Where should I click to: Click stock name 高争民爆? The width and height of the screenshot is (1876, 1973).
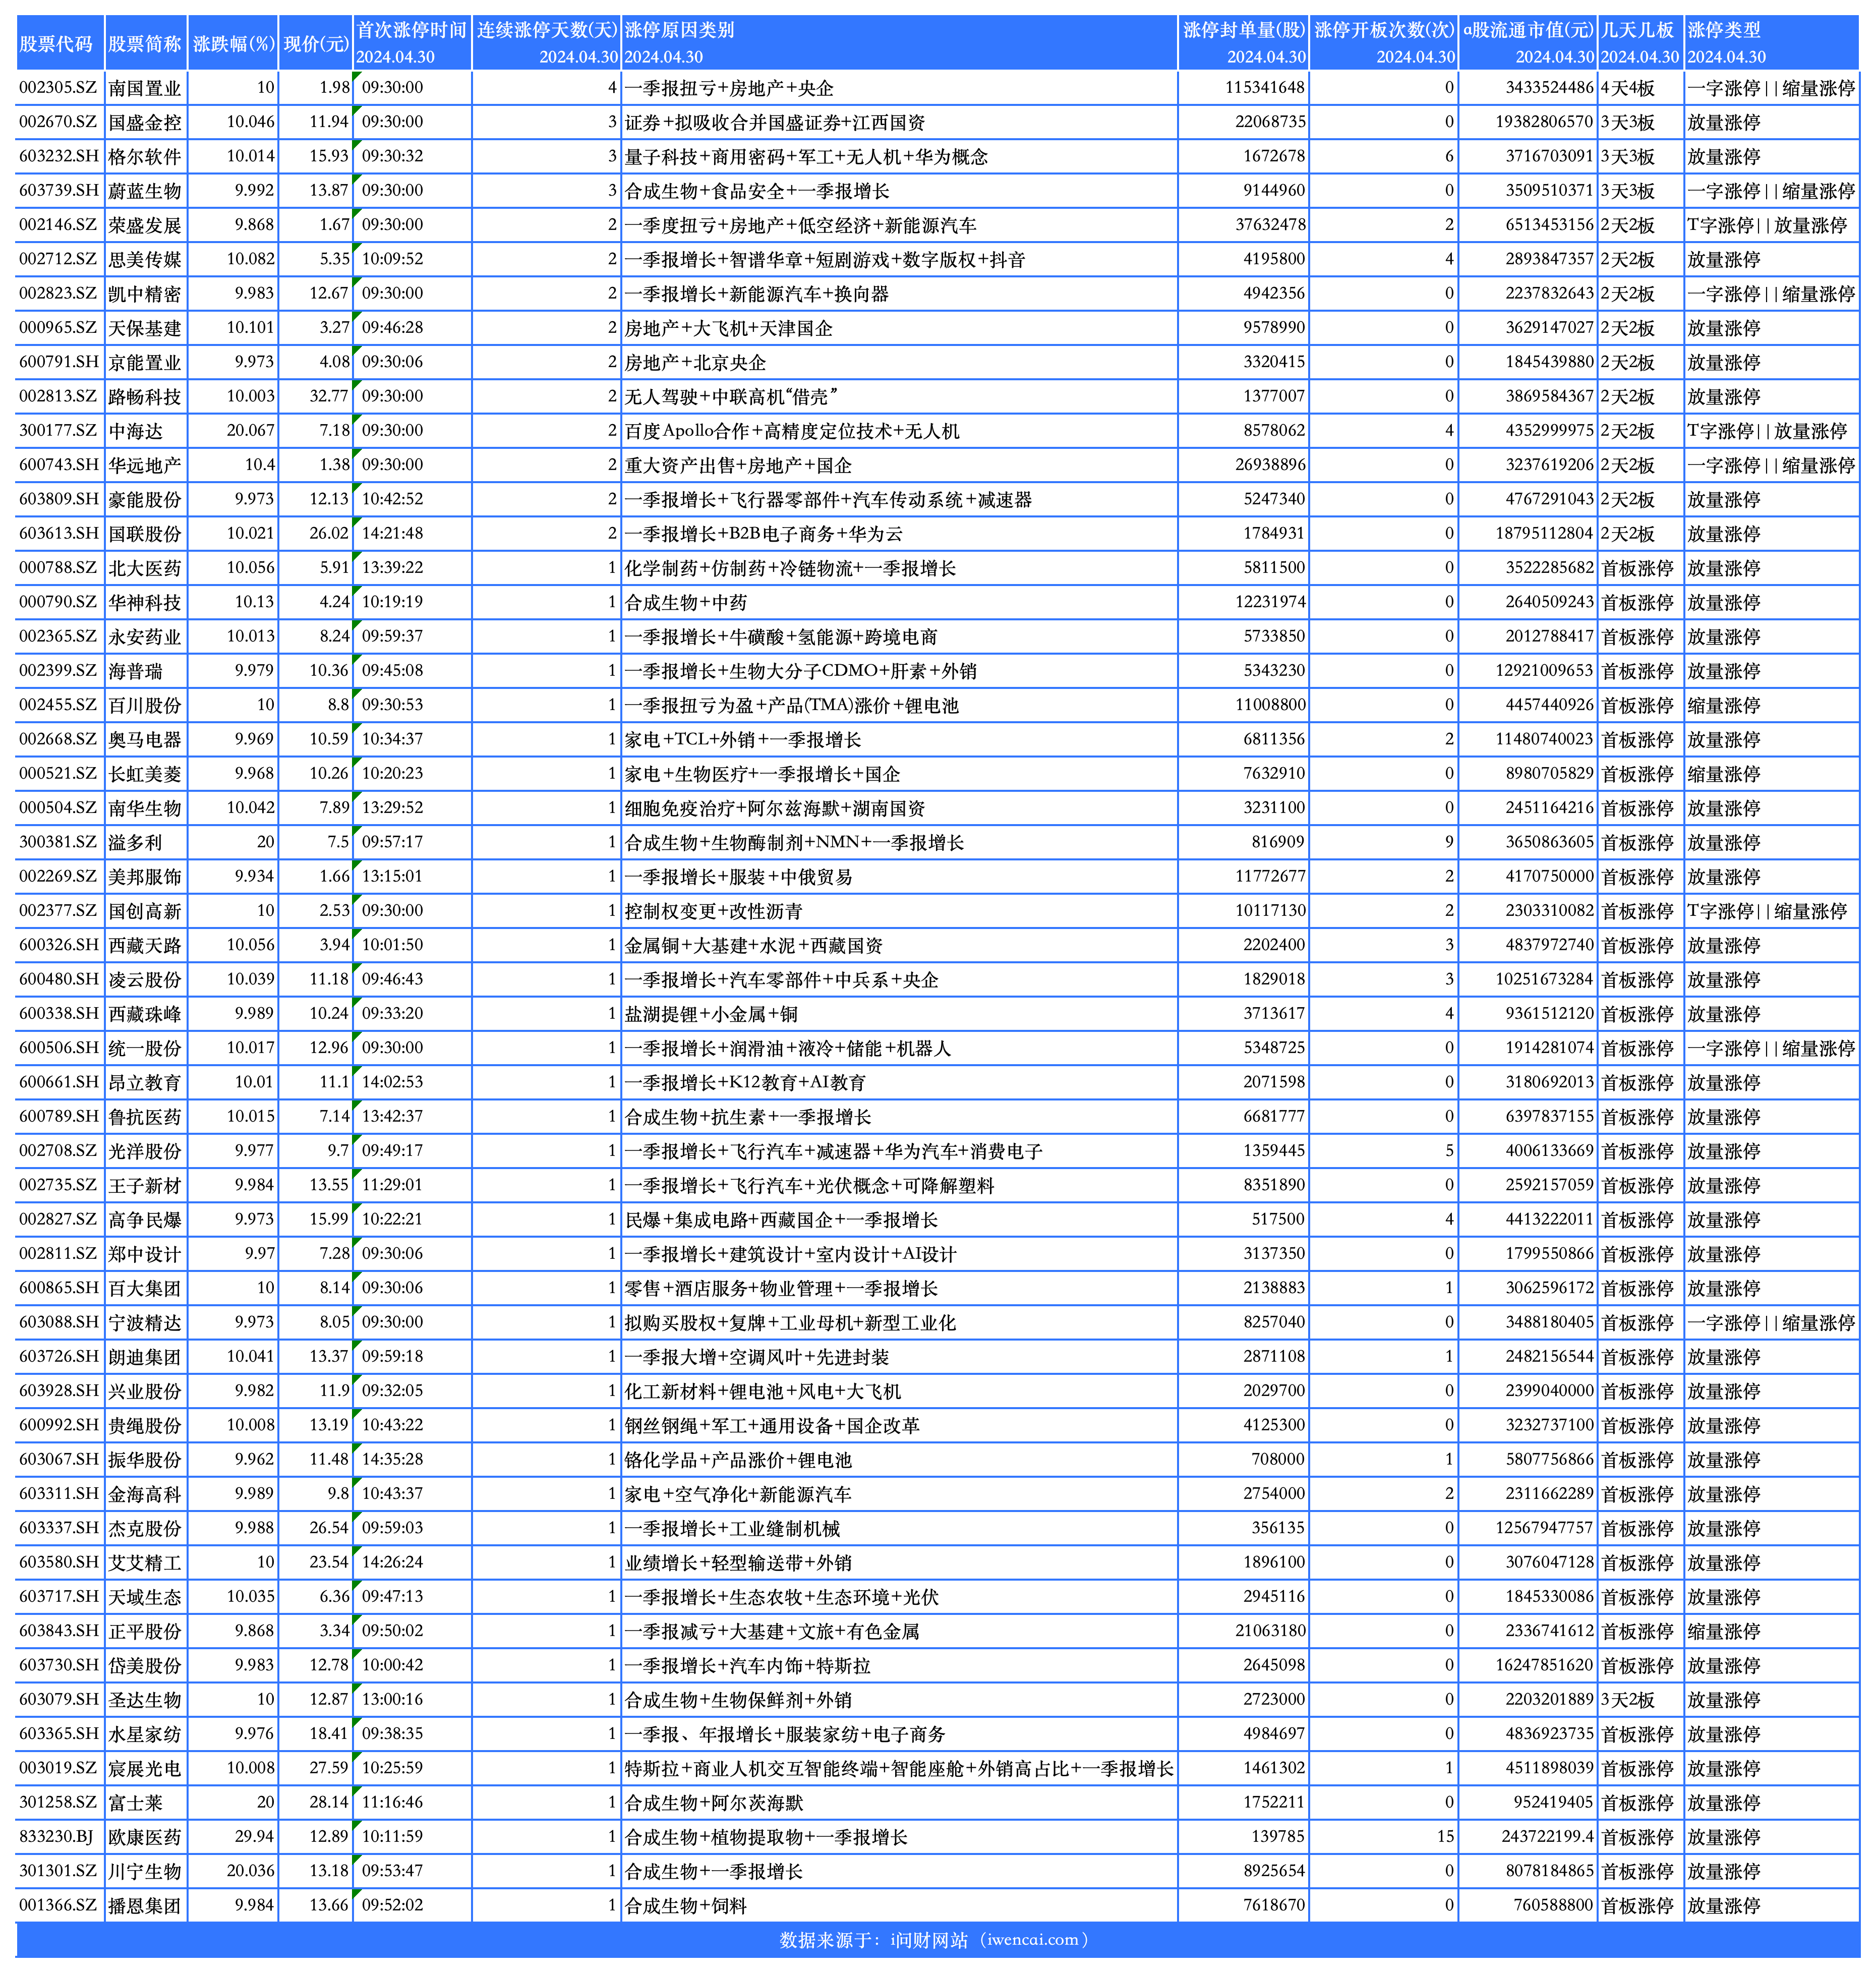pyautogui.click(x=145, y=1219)
